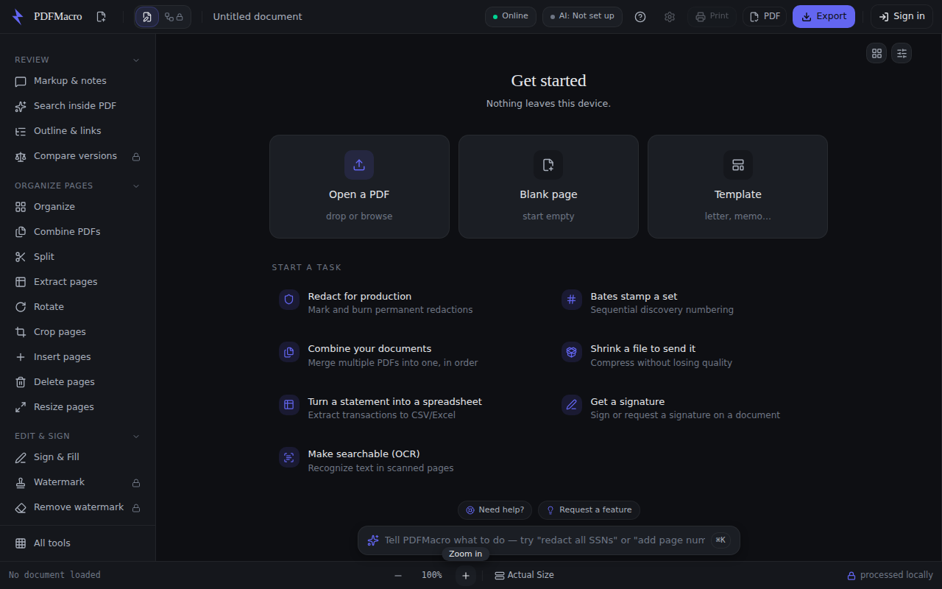Open the settings gear icon

[670, 16]
